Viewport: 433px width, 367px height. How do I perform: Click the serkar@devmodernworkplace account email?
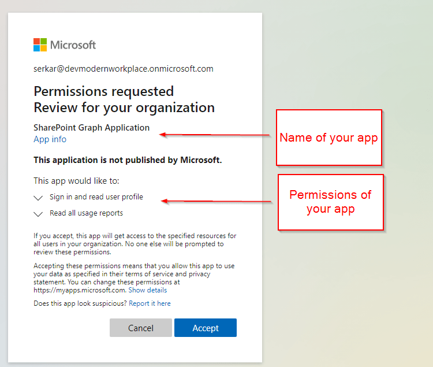pos(123,69)
